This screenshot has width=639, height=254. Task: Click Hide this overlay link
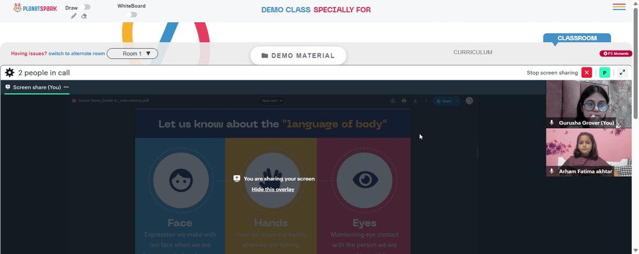(273, 190)
